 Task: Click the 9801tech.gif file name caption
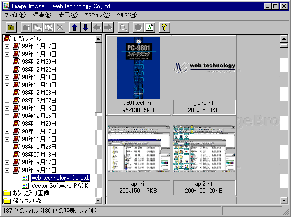(138, 103)
